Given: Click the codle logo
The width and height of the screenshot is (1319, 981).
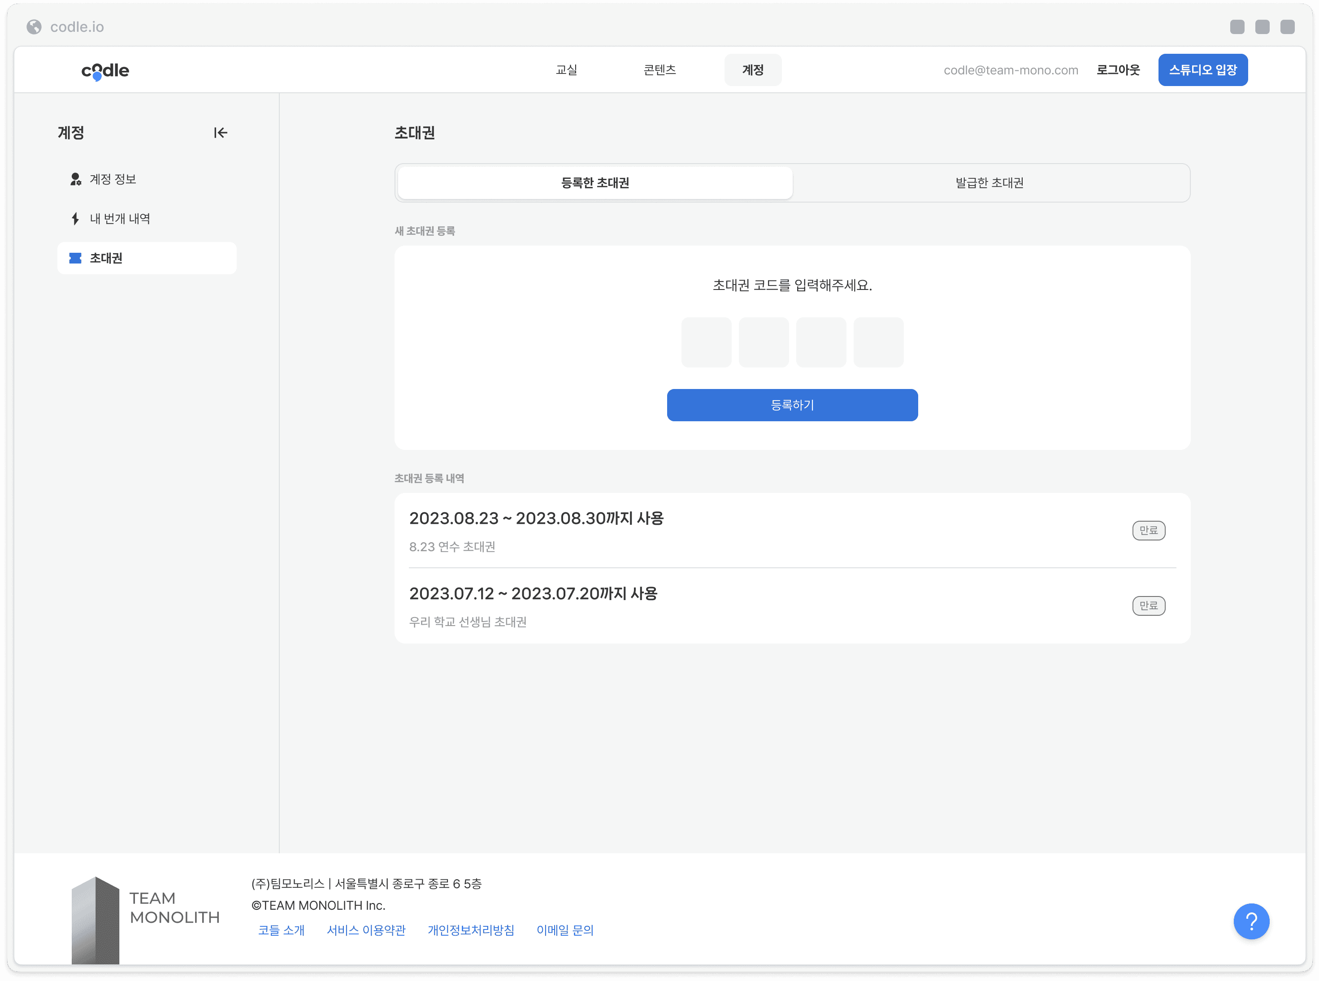Looking at the screenshot, I should (105, 71).
